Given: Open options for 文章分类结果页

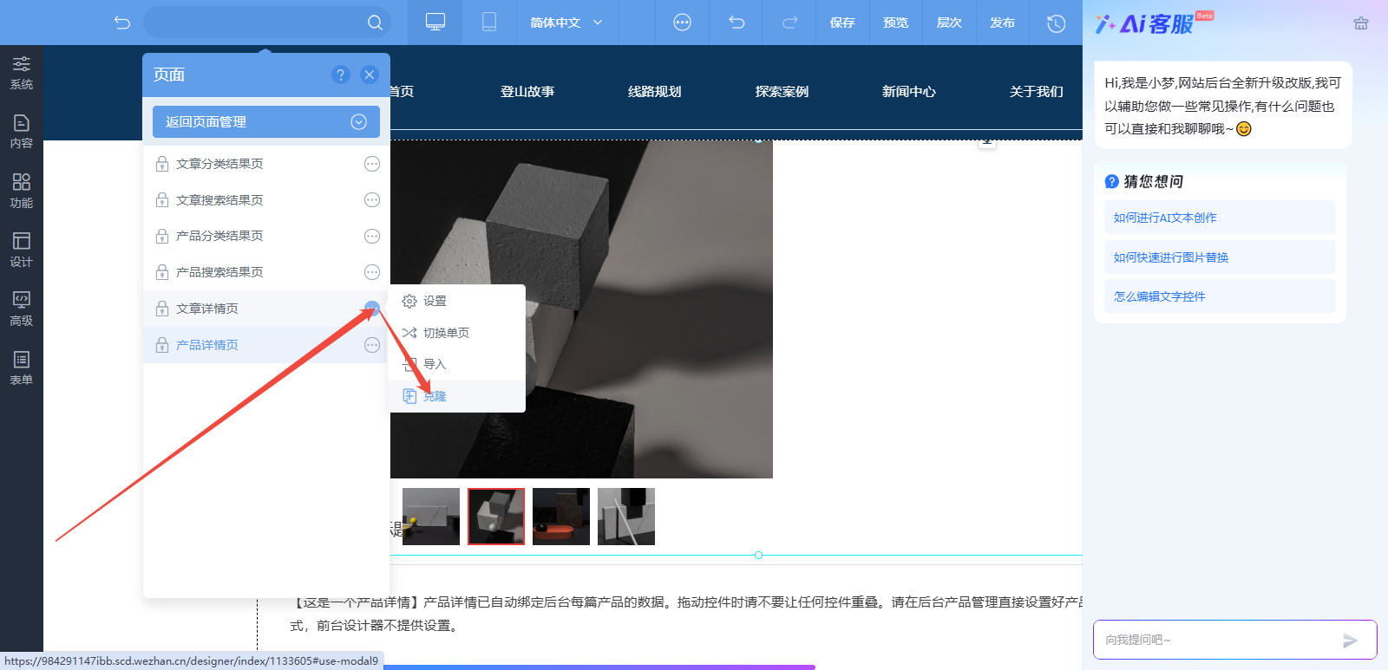Looking at the screenshot, I should [372, 164].
